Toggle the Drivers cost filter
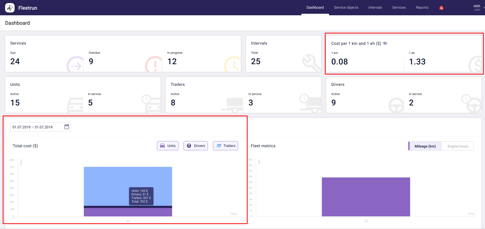485x229 pixels. pos(196,146)
